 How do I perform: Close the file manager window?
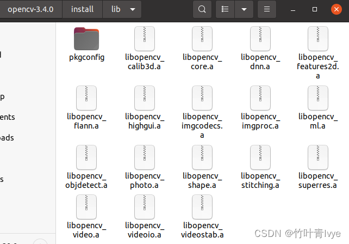click(x=336, y=9)
